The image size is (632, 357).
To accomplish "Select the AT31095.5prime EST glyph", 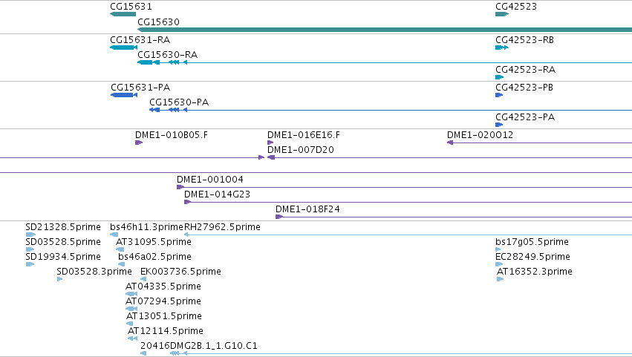I will [120, 249].
